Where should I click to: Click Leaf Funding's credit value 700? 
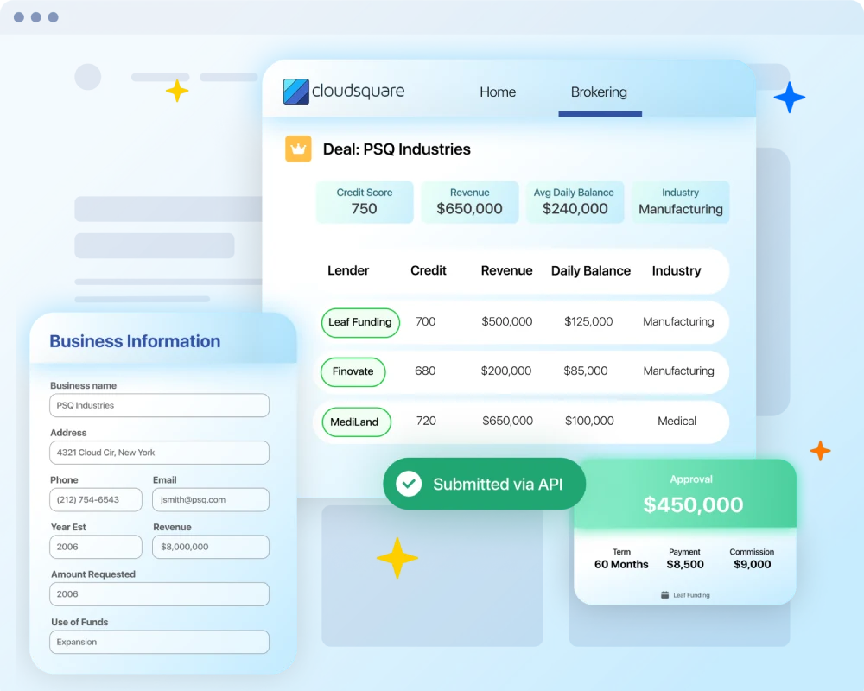pyautogui.click(x=425, y=321)
